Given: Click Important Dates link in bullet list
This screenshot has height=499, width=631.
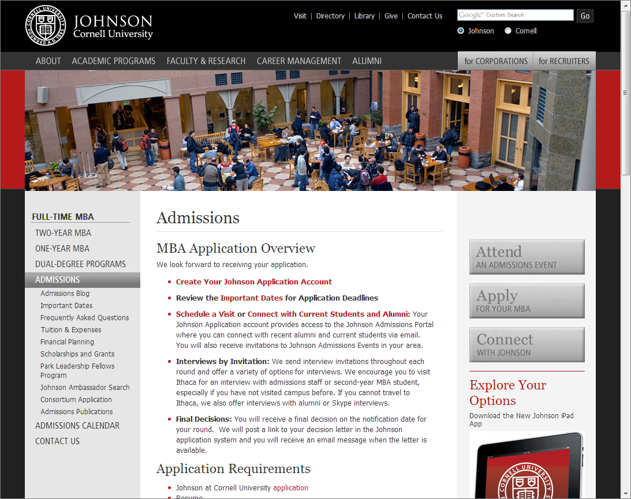Looking at the screenshot, I should [x=252, y=298].
